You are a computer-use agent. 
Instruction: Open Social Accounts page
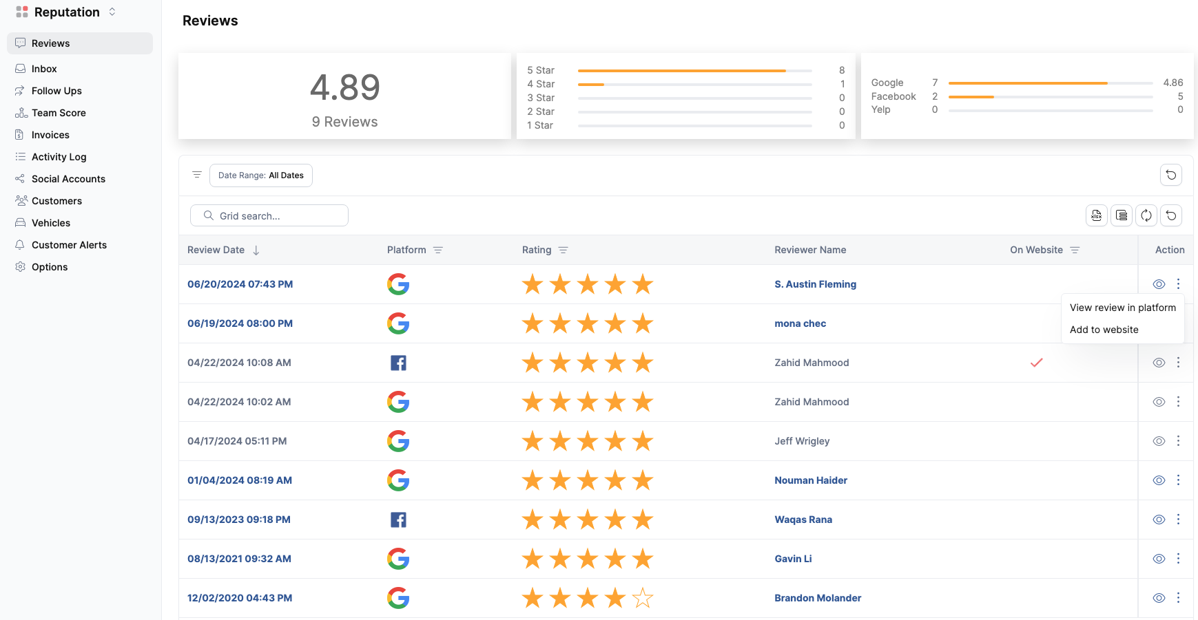68,179
